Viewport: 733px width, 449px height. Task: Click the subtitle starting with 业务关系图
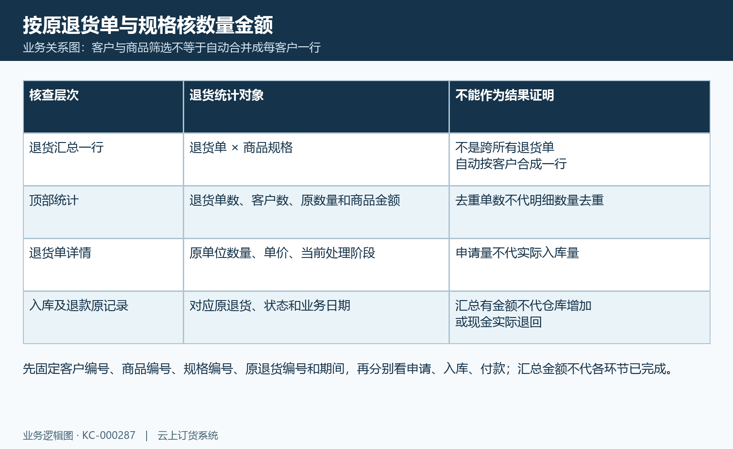(172, 48)
